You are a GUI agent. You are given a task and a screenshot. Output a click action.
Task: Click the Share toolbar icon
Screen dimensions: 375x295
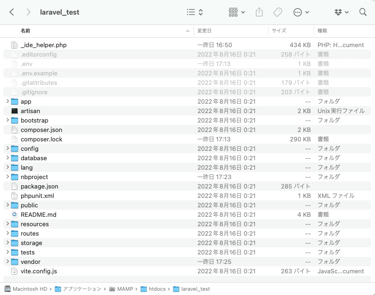point(259,12)
